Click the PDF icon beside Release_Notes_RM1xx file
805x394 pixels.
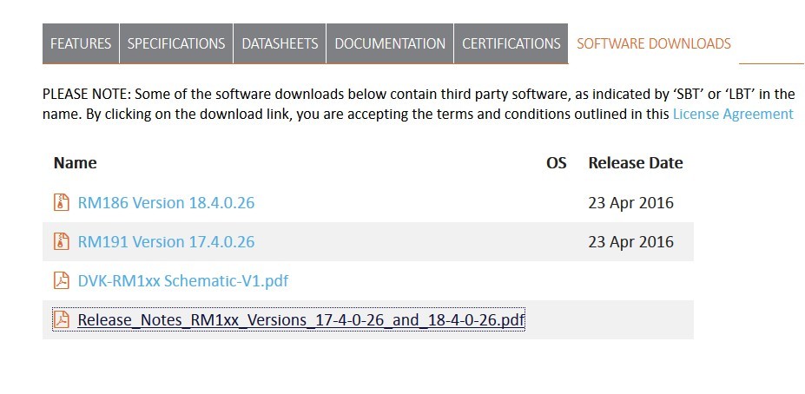(61, 319)
